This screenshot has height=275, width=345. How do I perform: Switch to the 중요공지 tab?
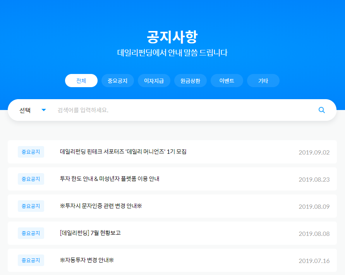pos(117,81)
